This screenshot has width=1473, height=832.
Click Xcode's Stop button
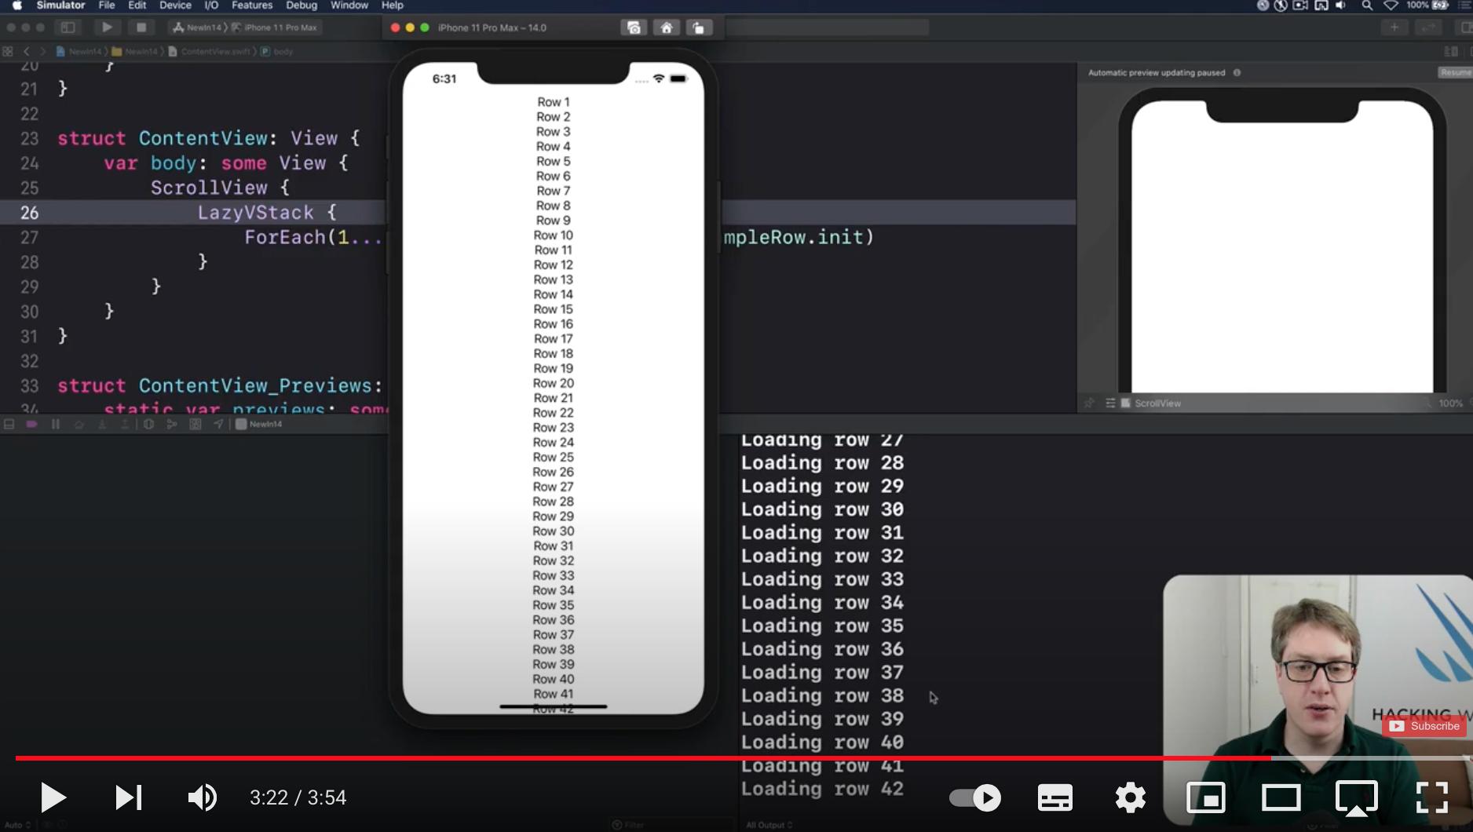pyautogui.click(x=141, y=27)
